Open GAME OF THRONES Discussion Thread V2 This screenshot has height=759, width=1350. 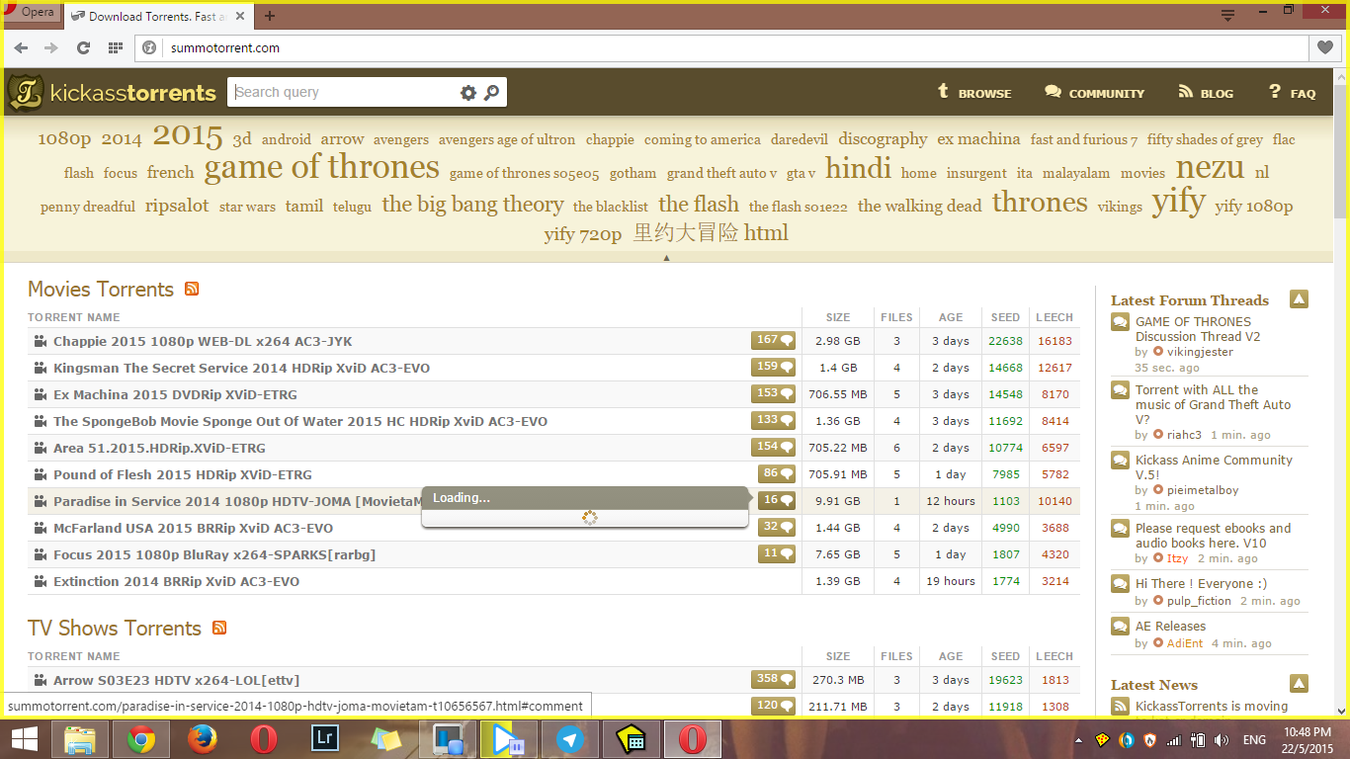(1198, 329)
